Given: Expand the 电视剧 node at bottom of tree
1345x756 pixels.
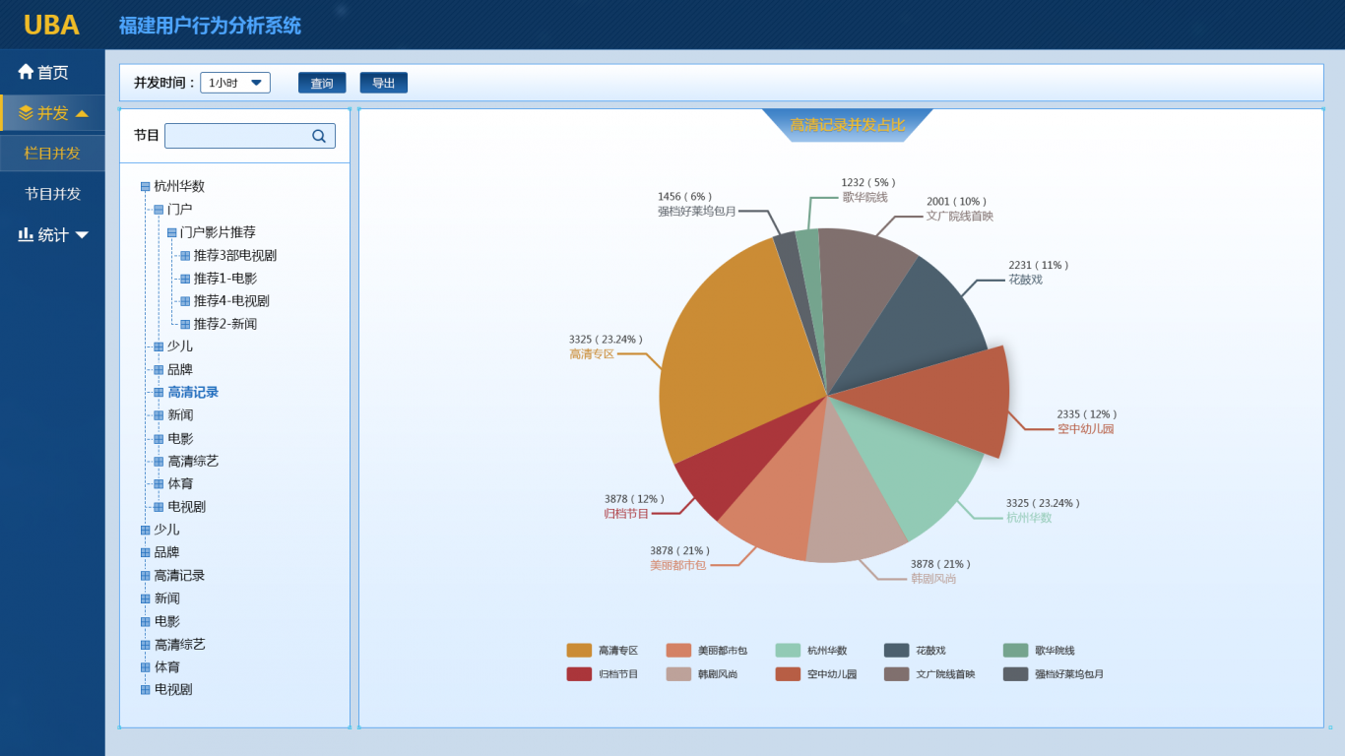Looking at the screenshot, I should [x=146, y=690].
